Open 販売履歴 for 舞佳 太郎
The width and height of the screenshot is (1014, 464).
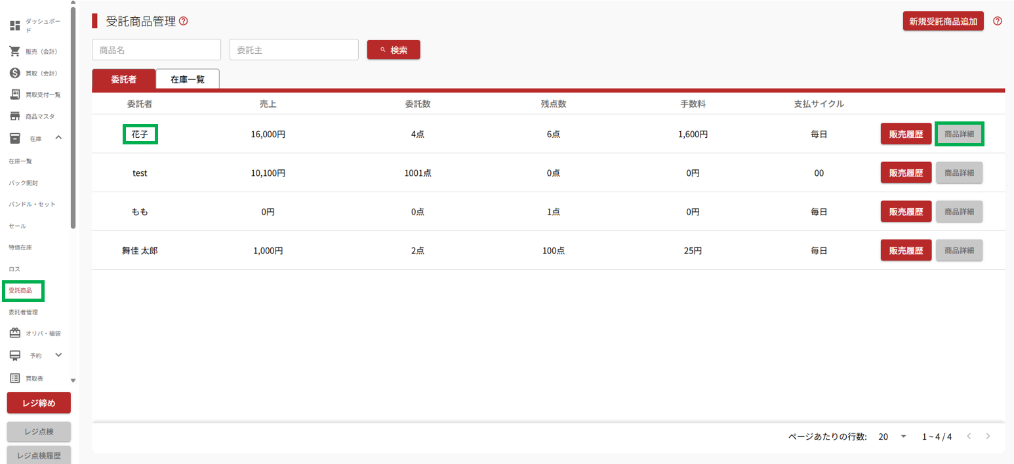(x=906, y=250)
